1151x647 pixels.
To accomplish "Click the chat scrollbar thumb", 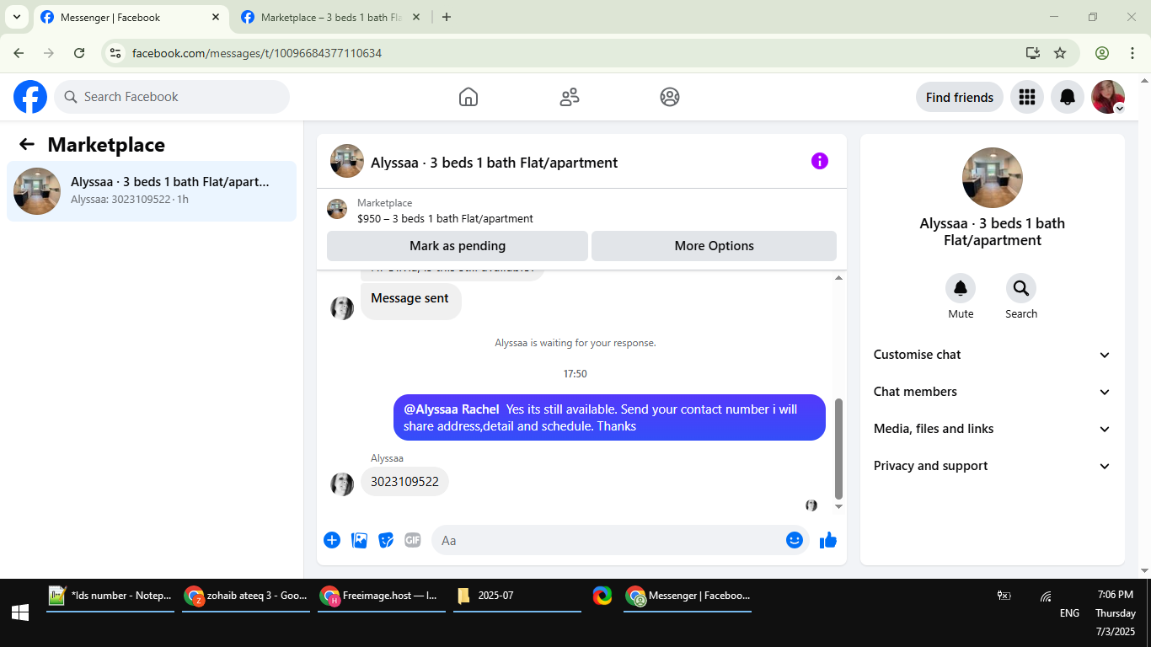I will point(838,449).
